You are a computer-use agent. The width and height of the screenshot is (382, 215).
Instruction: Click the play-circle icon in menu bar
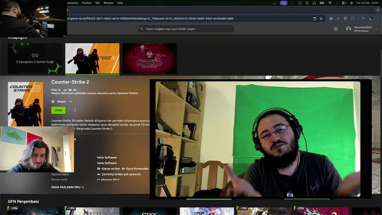pos(307,3)
